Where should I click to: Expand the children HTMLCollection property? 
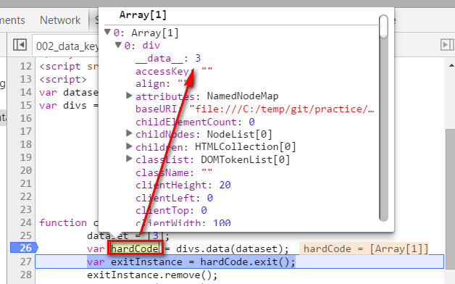click(129, 146)
